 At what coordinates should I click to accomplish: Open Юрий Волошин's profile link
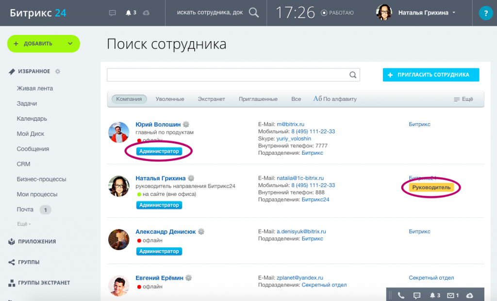(158, 125)
